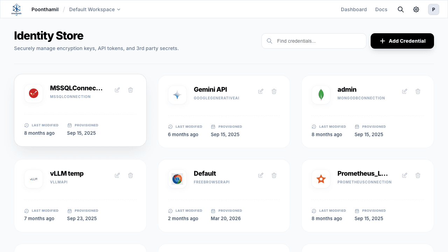Click provisioned date Sep 23, 2025
Viewport: 448px width, 252px height.
(x=82, y=218)
